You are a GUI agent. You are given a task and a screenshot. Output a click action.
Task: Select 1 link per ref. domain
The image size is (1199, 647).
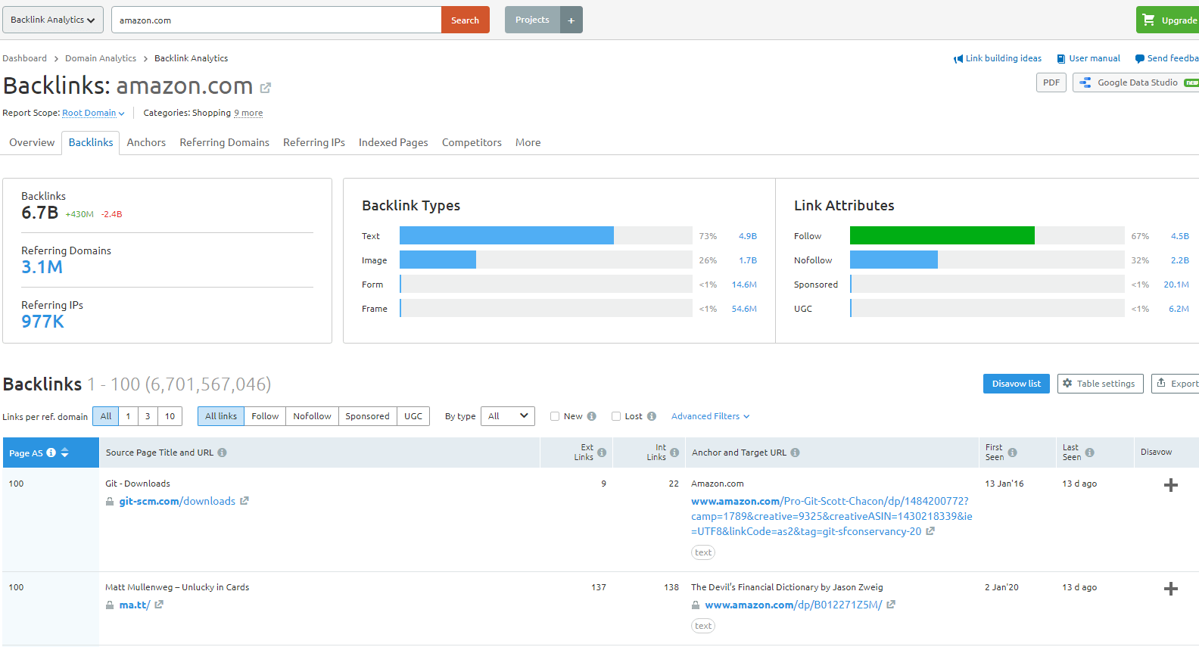[129, 416]
